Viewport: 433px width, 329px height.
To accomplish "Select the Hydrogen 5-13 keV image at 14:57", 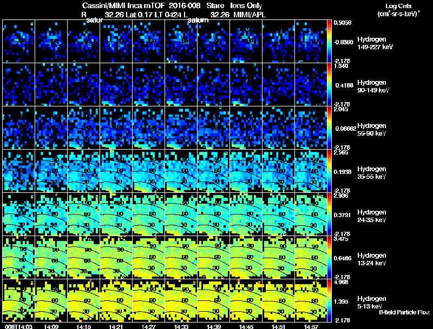I will tap(311, 300).
